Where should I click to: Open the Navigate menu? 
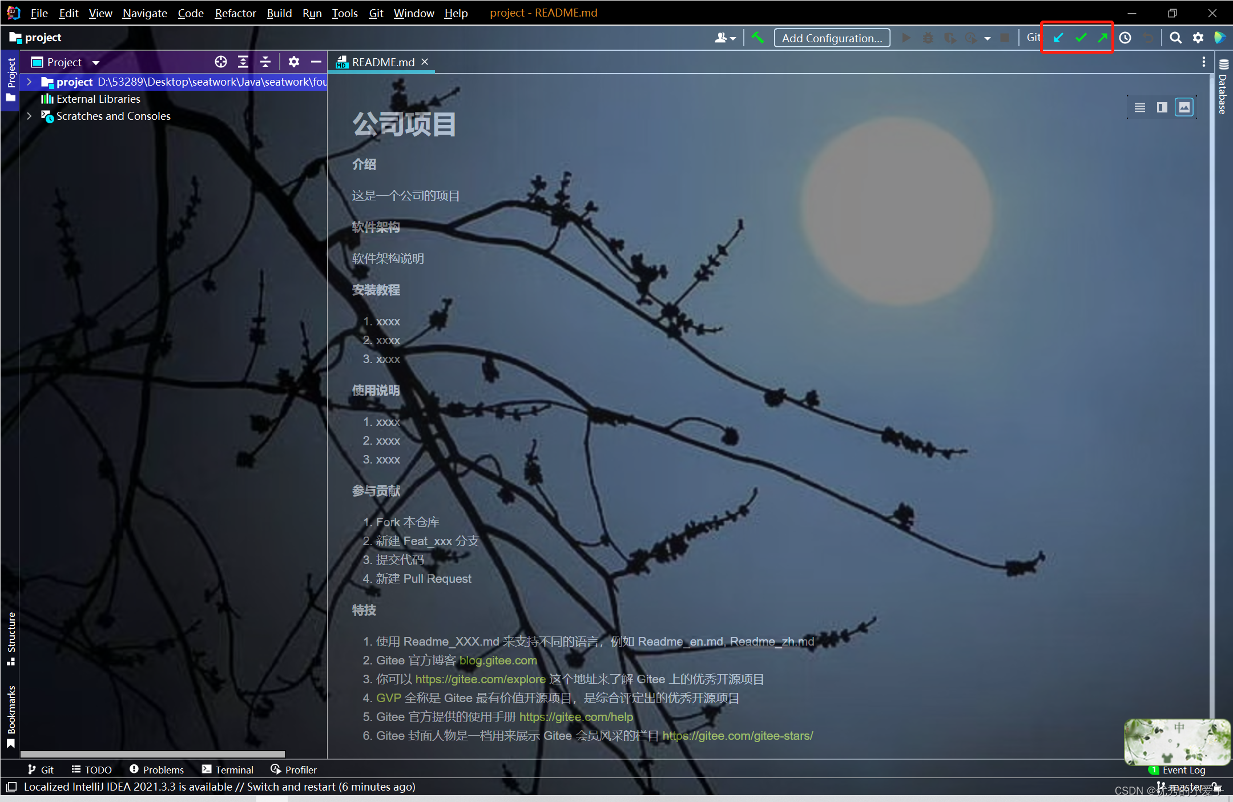pos(144,13)
